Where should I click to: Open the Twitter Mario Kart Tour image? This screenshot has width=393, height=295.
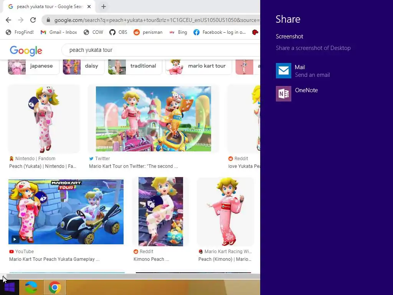point(154,119)
